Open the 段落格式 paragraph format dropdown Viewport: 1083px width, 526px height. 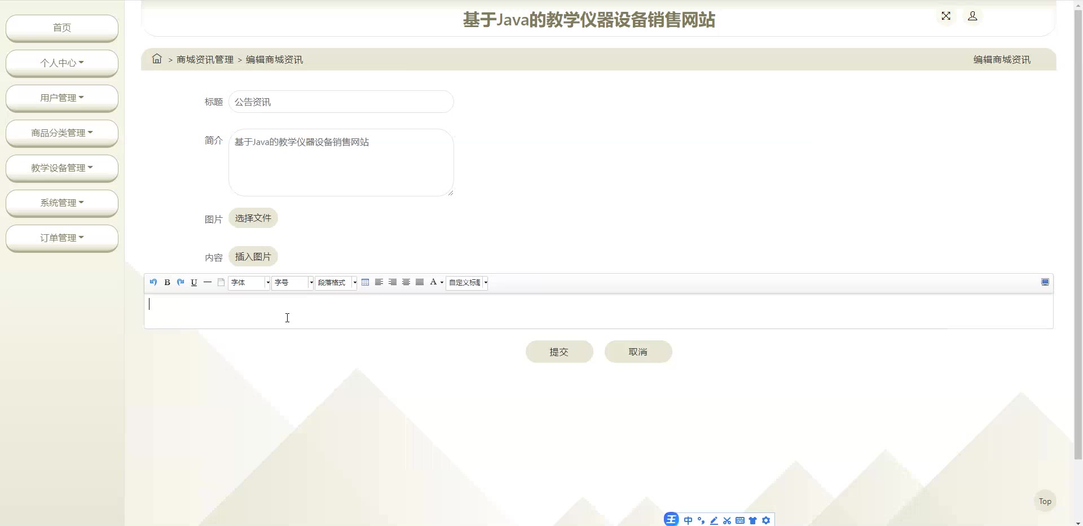pyautogui.click(x=336, y=282)
